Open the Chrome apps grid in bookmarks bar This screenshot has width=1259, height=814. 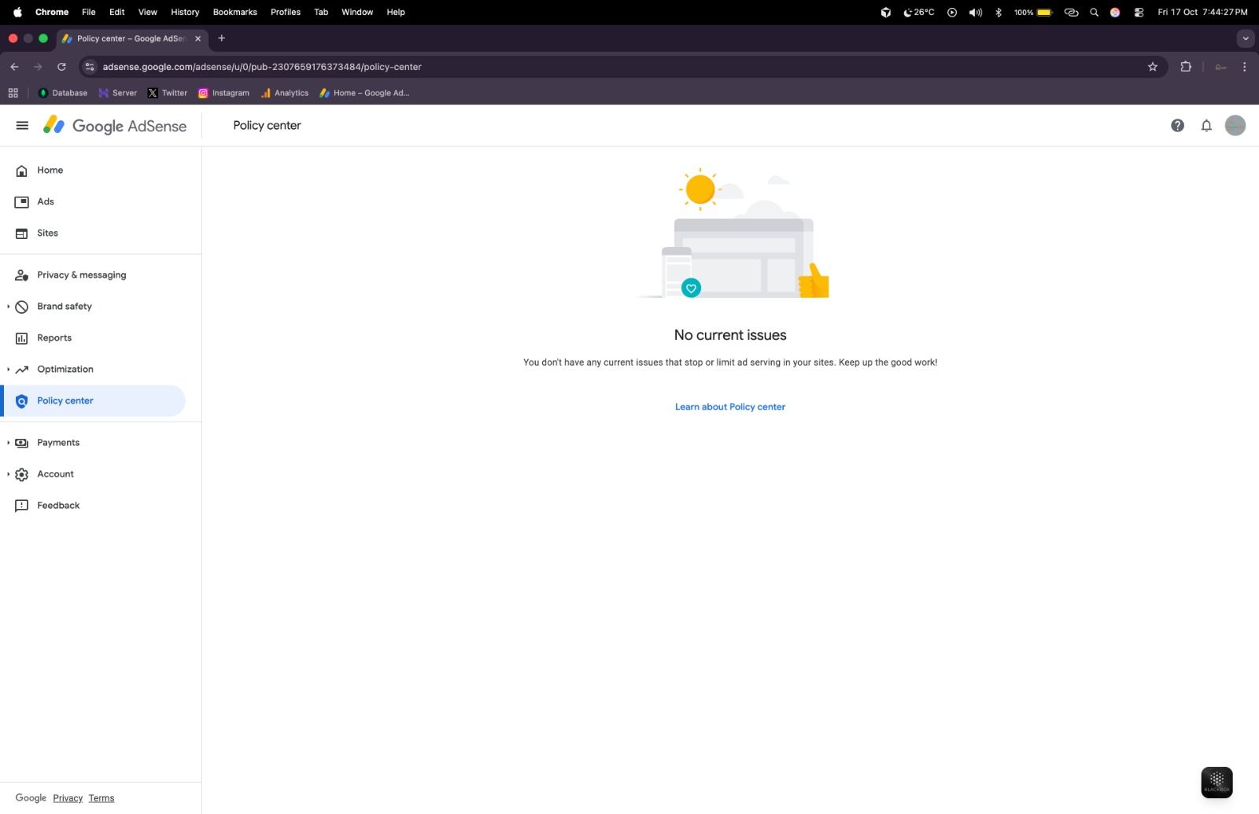13,93
